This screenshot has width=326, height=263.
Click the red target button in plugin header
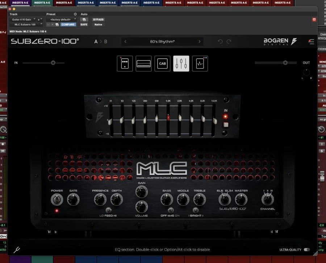click(x=314, y=20)
